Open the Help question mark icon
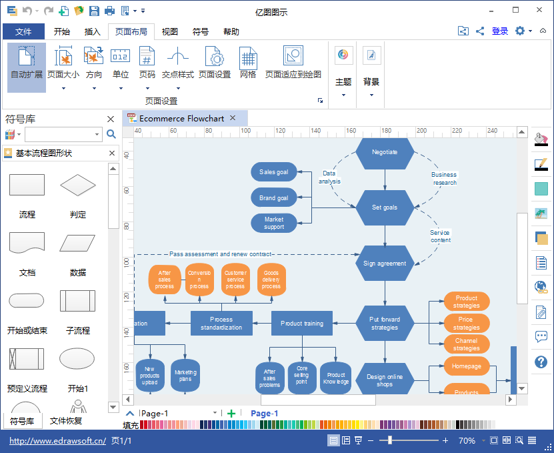 tap(541, 362)
